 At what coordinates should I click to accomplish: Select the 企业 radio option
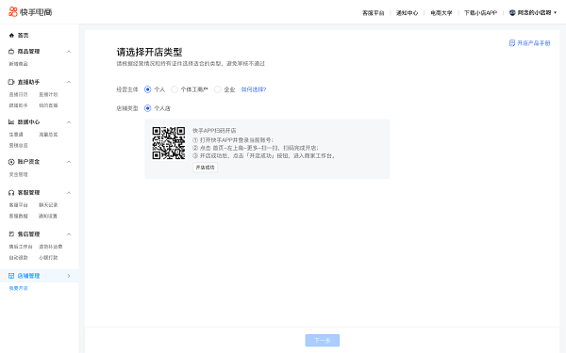(218, 89)
